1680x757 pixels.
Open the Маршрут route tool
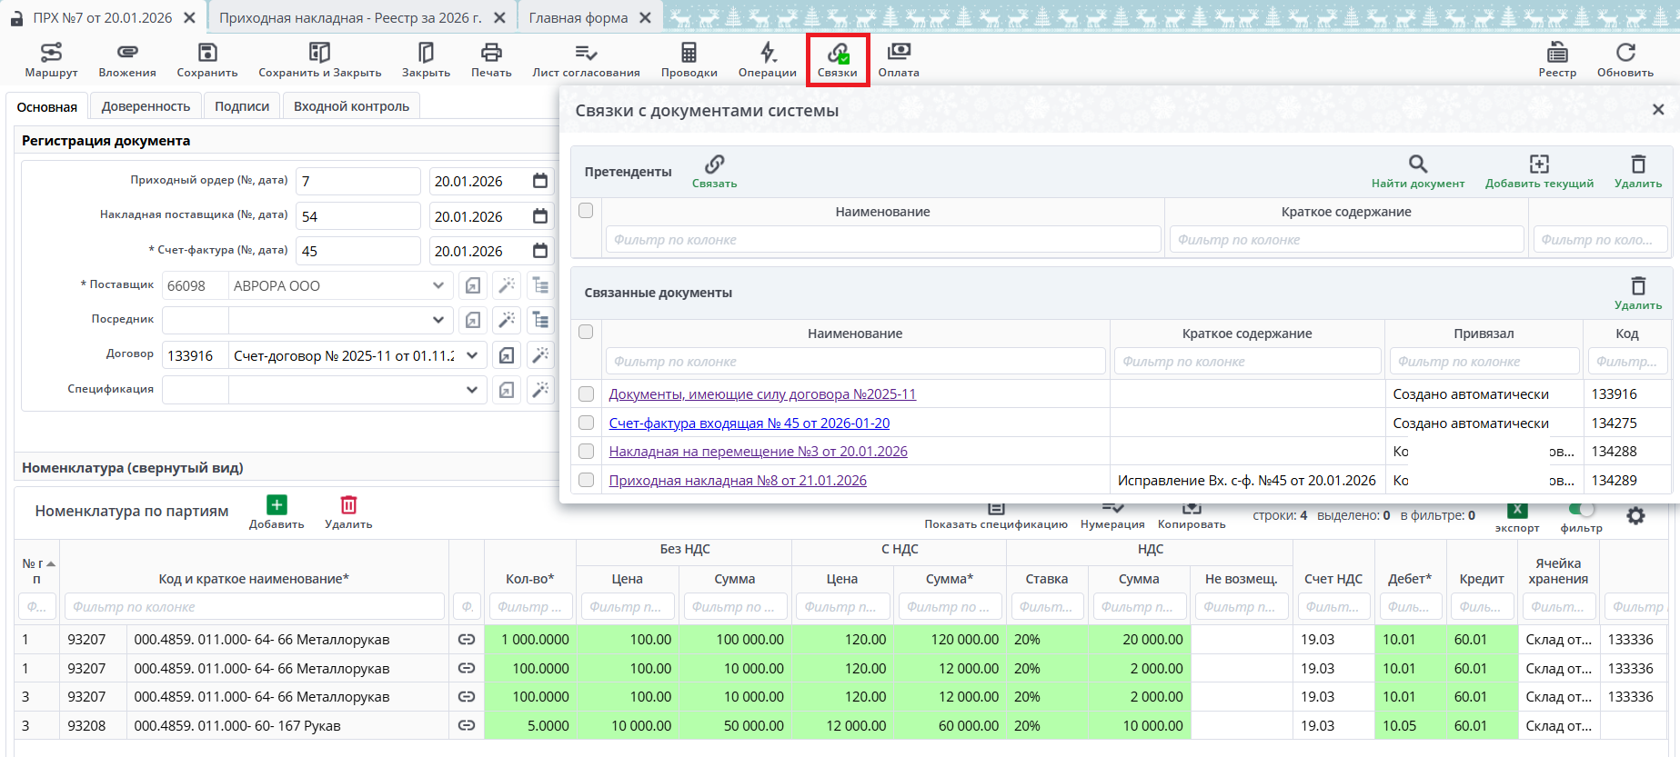[51, 54]
